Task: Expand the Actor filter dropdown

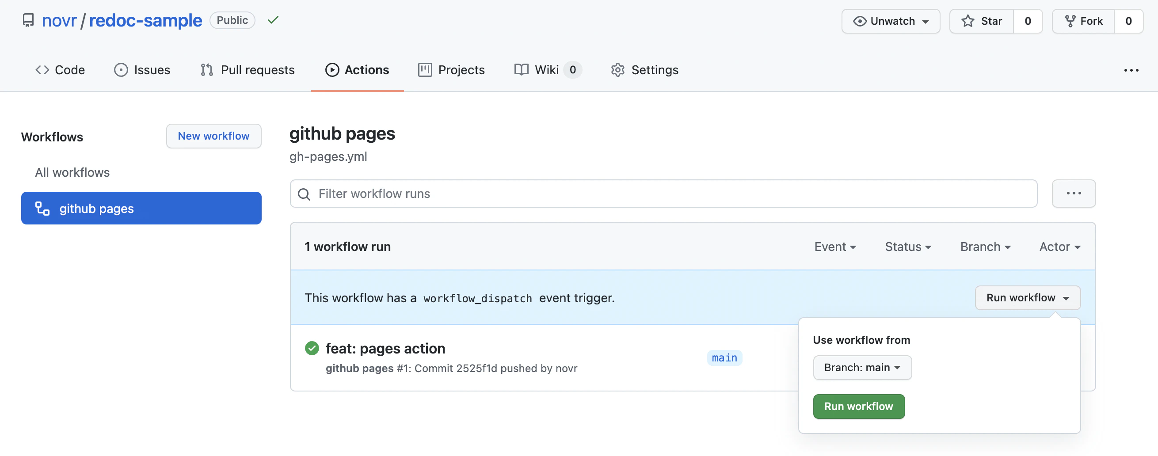Action: [x=1059, y=247]
